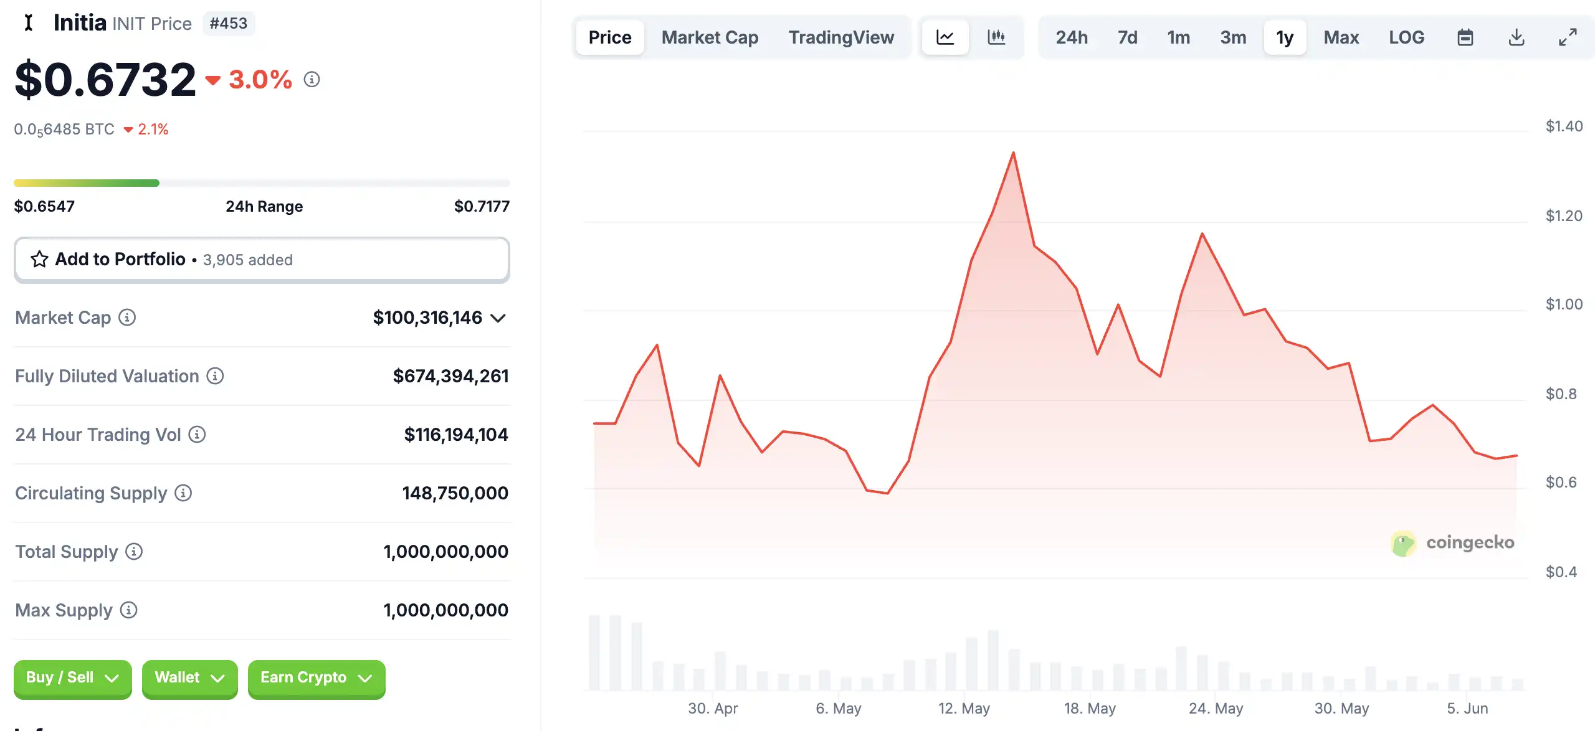The width and height of the screenshot is (1595, 731).
Task: Select the Max time range
Action: coord(1341,37)
